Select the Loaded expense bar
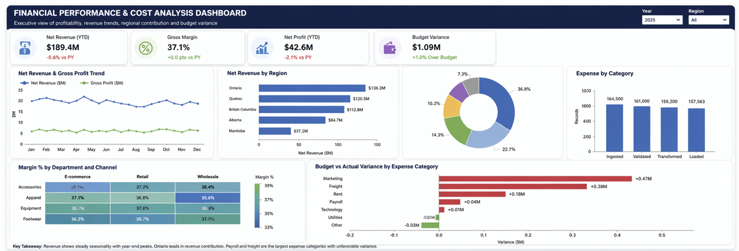This screenshot has width=739, height=251. (x=696, y=130)
